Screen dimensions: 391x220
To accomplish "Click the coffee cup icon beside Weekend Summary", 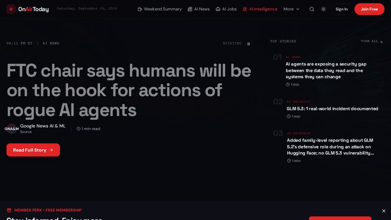I will (x=140, y=9).
